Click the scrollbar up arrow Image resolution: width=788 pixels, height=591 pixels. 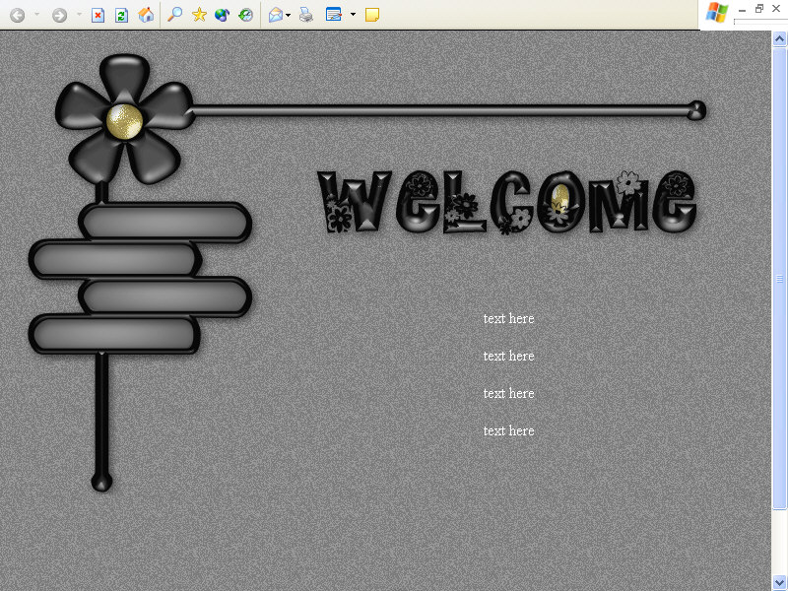tap(779, 38)
